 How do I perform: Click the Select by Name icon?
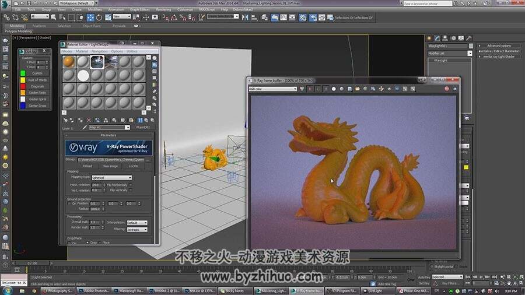click(x=62, y=17)
